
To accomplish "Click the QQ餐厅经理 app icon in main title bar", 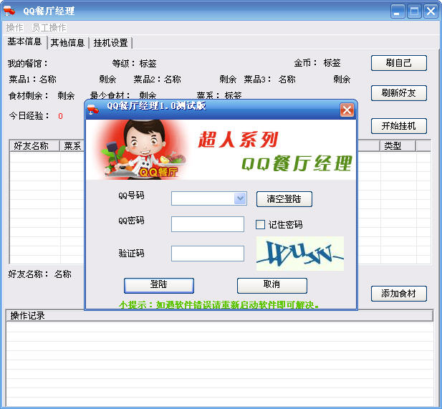I will pos(9,11).
